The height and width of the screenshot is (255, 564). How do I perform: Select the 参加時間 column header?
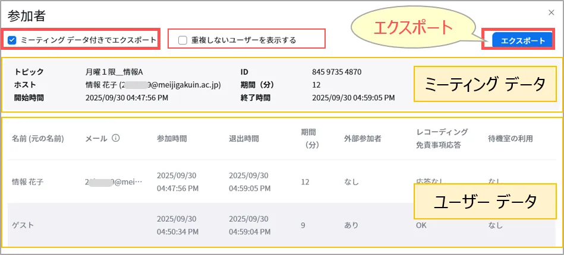pos(172,139)
